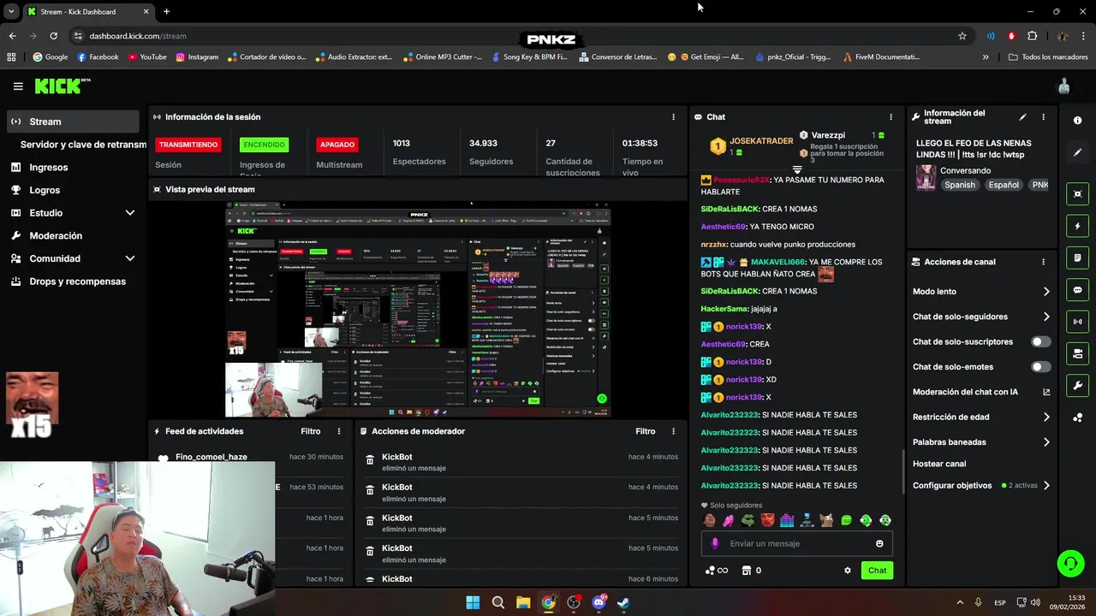Bookmark this page with star icon

coord(962,36)
